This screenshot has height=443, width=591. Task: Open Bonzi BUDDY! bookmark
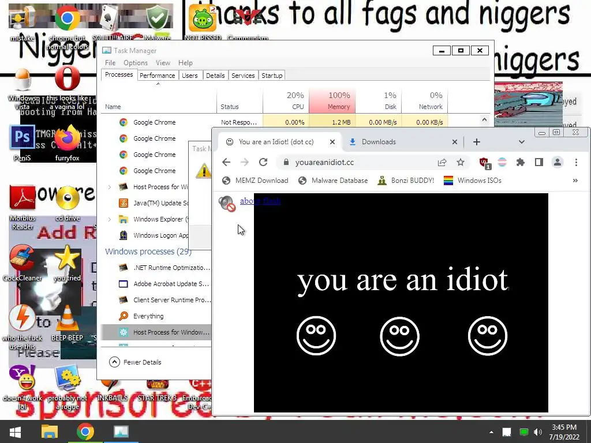pyautogui.click(x=406, y=181)
